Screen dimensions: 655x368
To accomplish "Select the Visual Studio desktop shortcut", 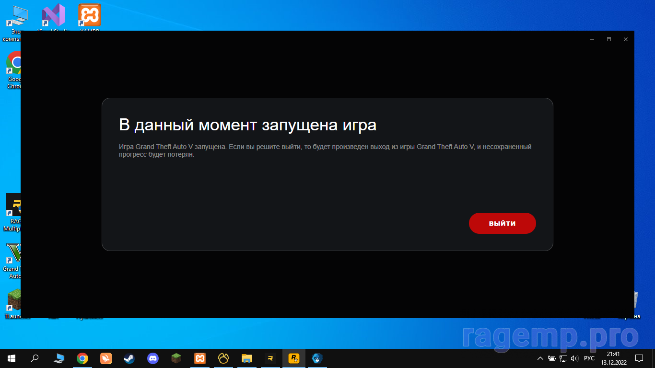I will tap(53, 18).
